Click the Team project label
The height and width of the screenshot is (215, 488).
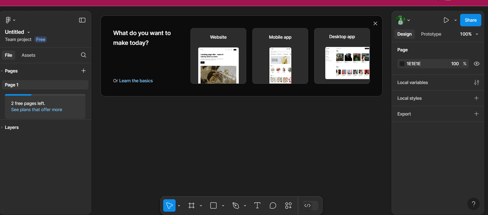click(18, 39)
